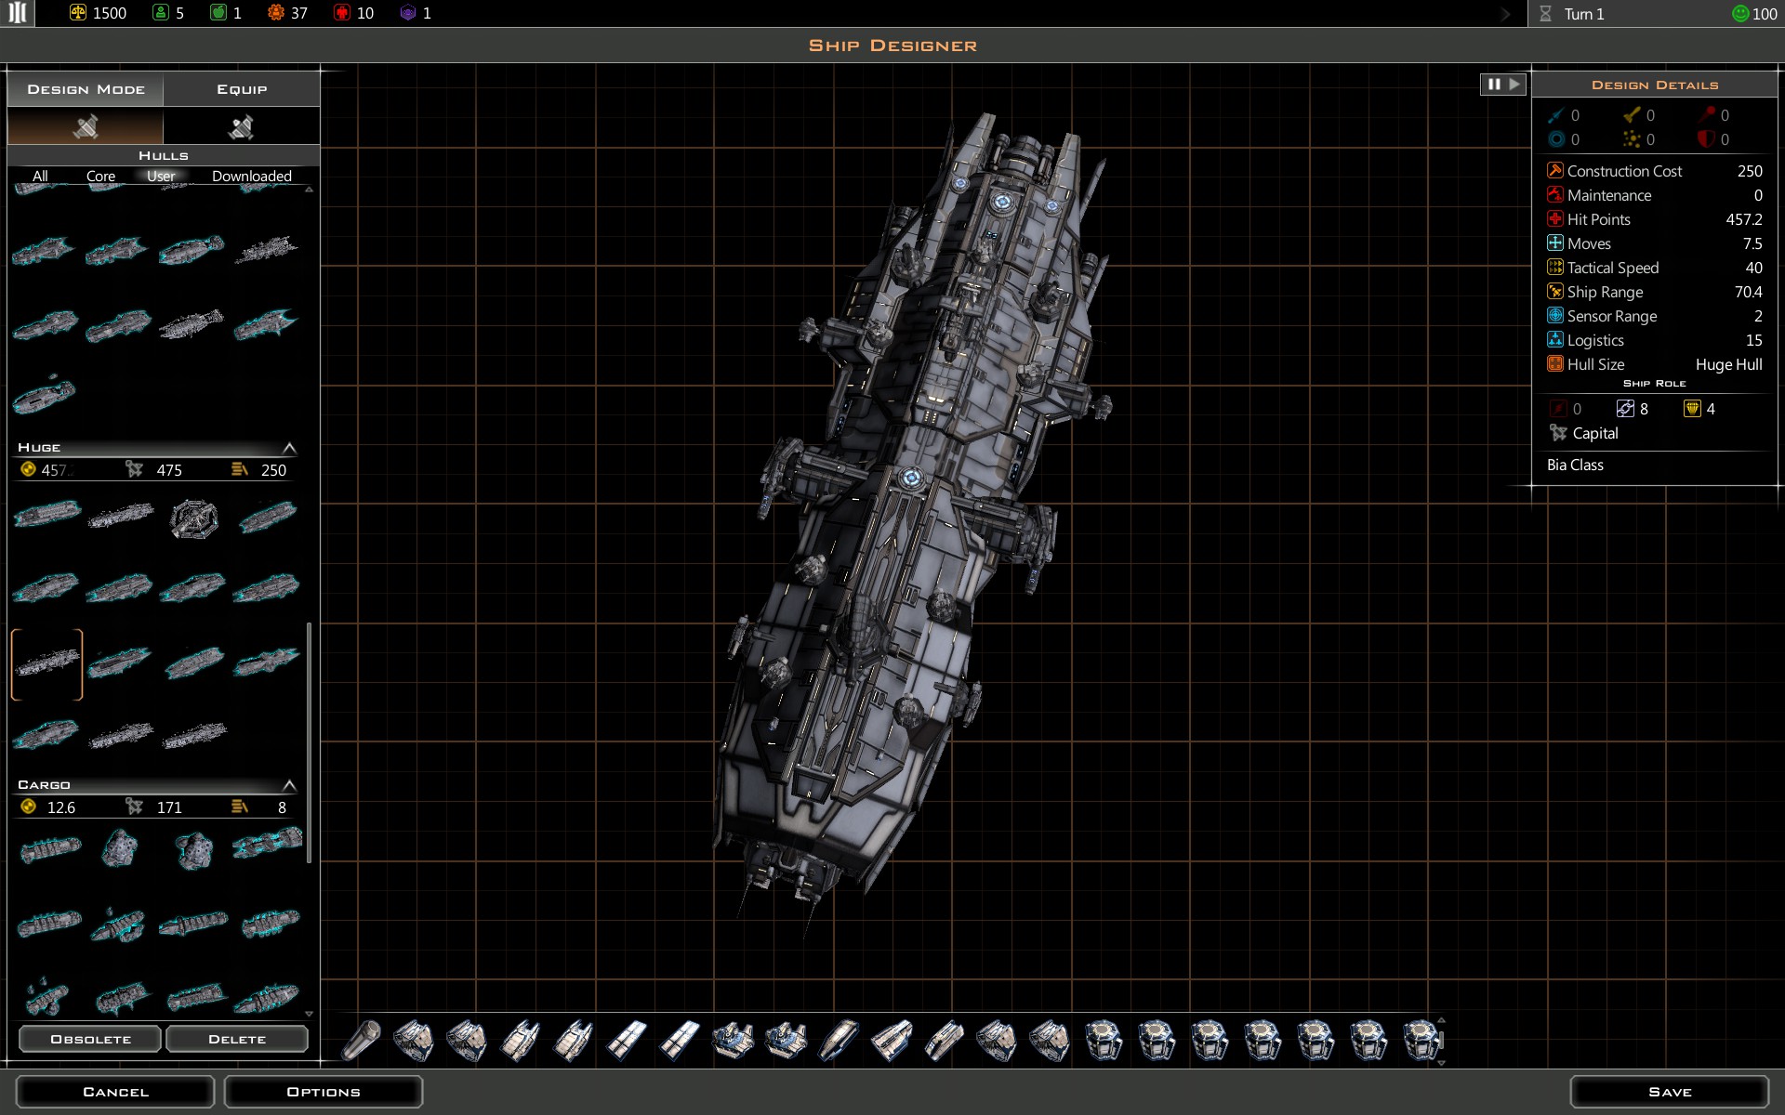Select the round wireframe Huge hull thumbnail

pos(194,518)
